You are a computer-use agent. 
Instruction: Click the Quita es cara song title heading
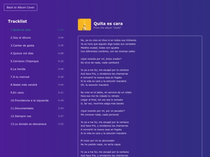108,24
